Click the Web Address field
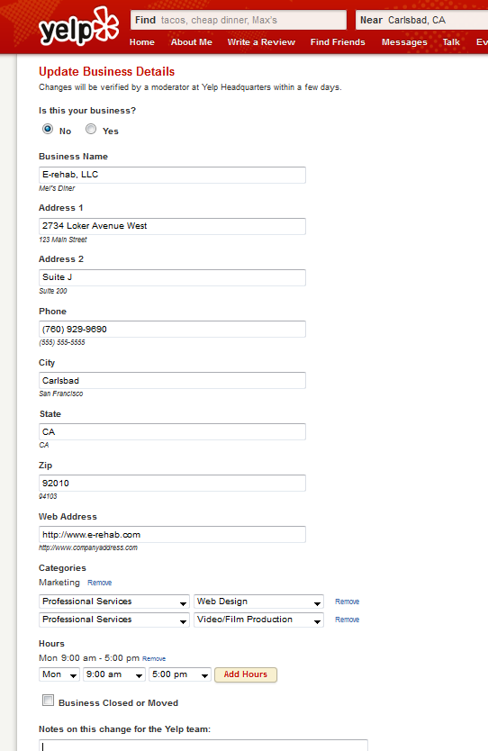Viewport: 488px width, 751px height. (172, 535)
